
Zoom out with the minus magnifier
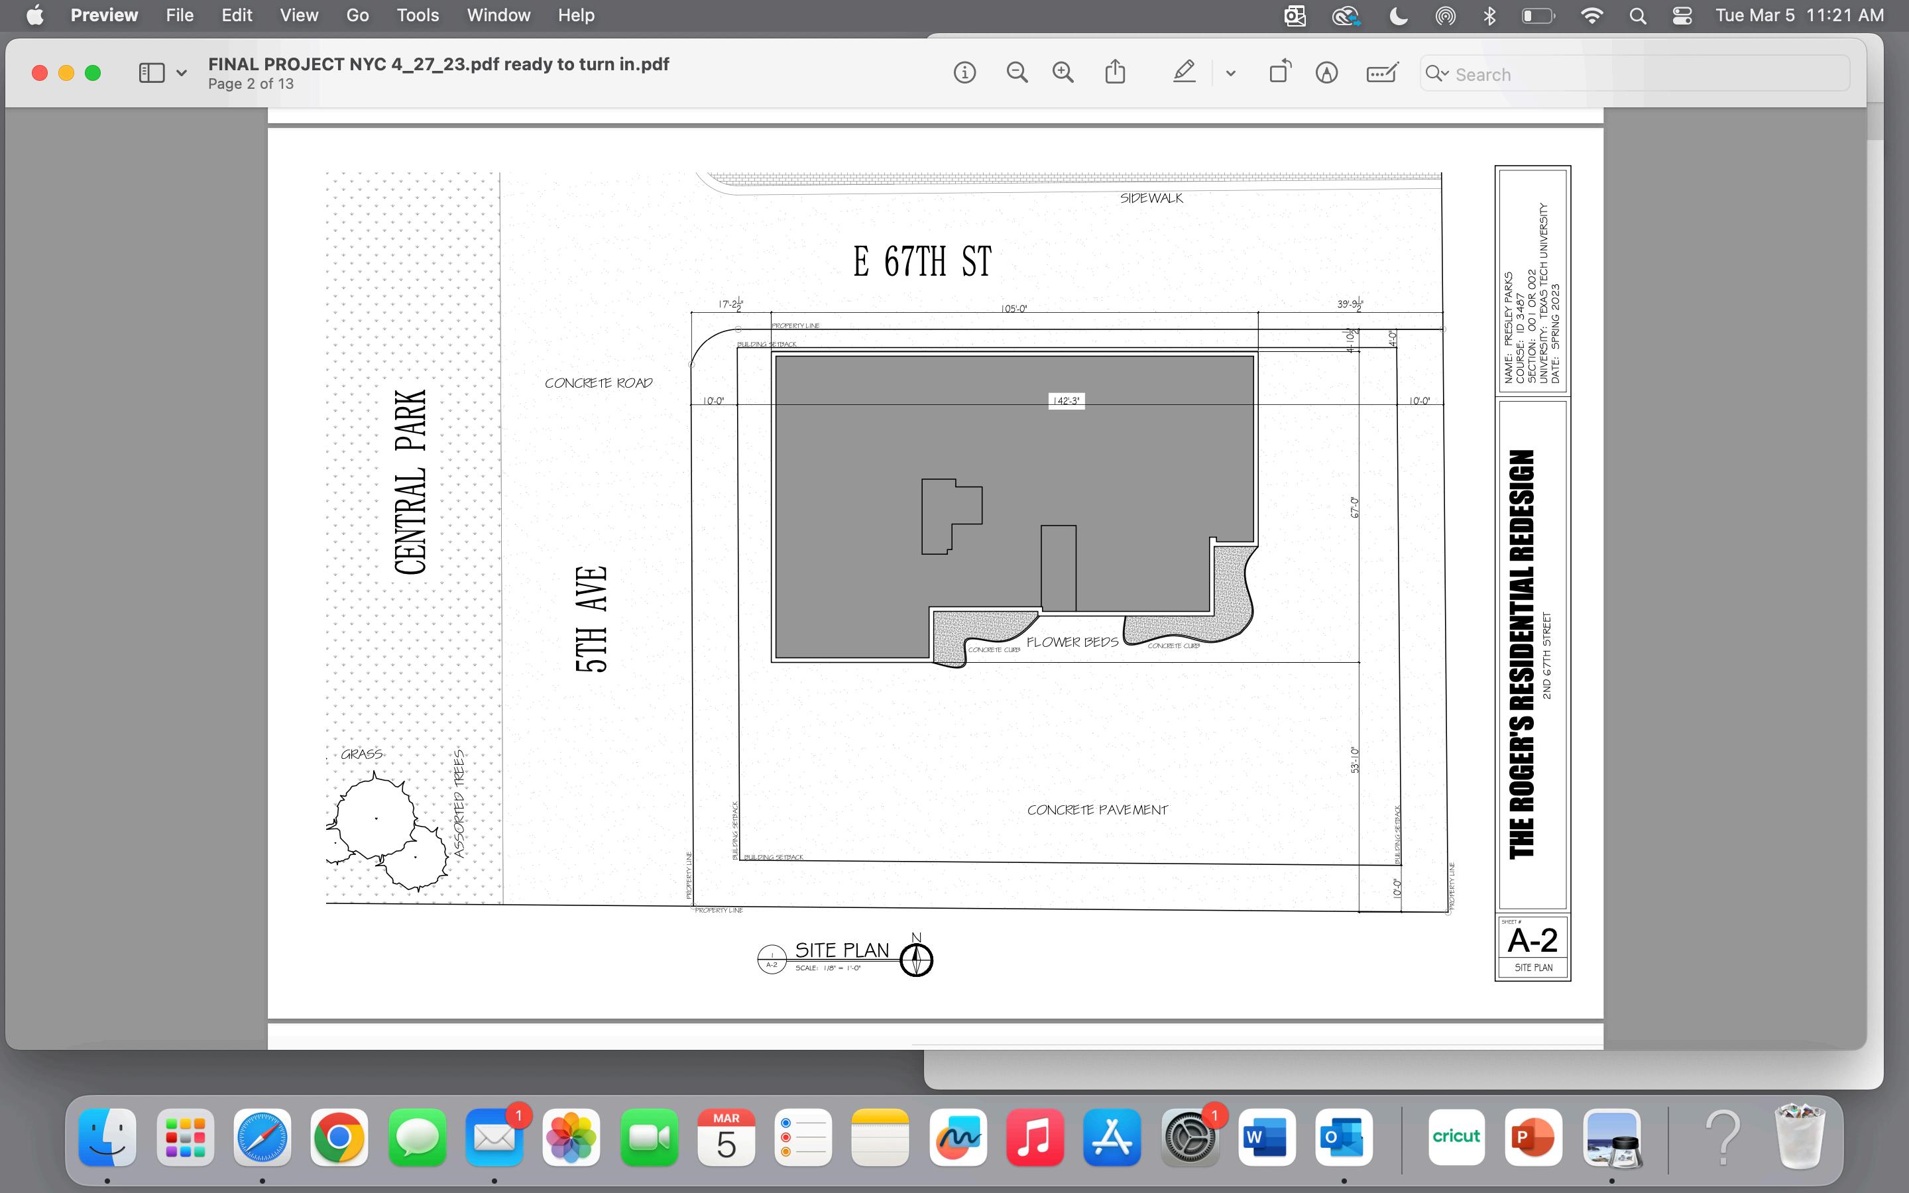click(1017, 74)
